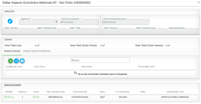Screen dimensions: 201x104
Task: Open DETALLE link for building 1
Action: [x=9, y=97]
